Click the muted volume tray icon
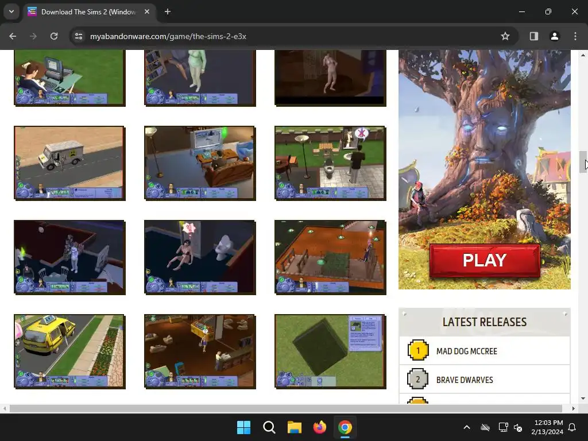588x441 pixels. tap(518, 427)
